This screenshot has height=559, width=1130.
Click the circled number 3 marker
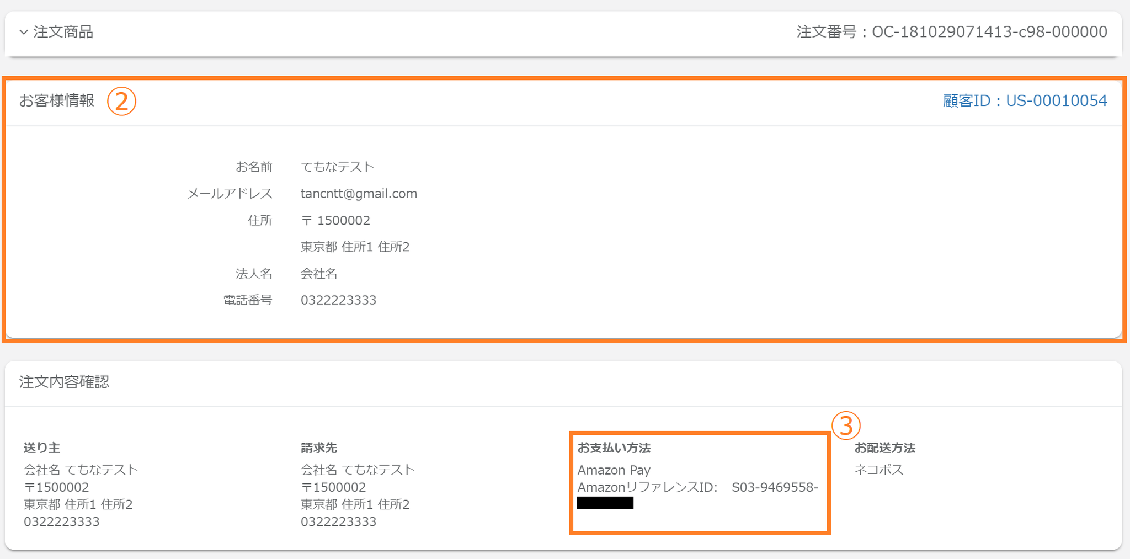point(846,426)
